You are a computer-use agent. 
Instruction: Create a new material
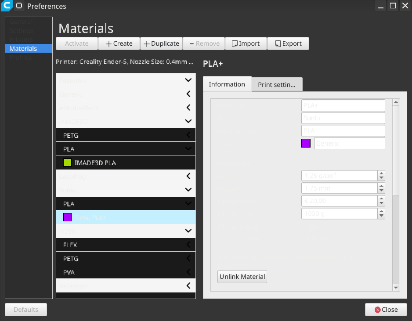tap(119, 43)
